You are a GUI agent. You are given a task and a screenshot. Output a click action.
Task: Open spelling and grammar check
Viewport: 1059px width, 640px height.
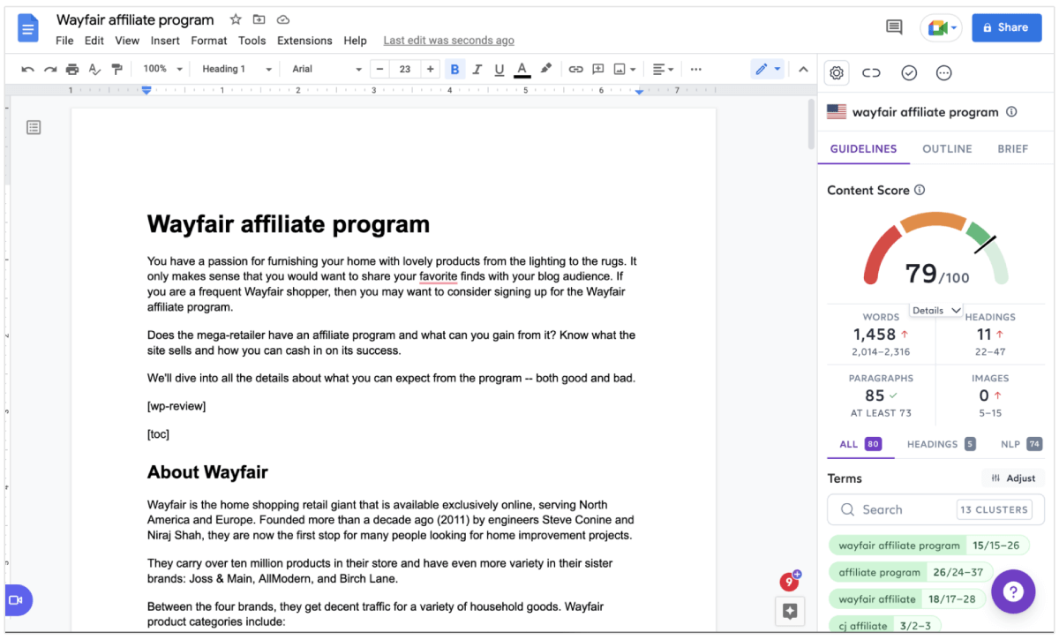(94, 68)
